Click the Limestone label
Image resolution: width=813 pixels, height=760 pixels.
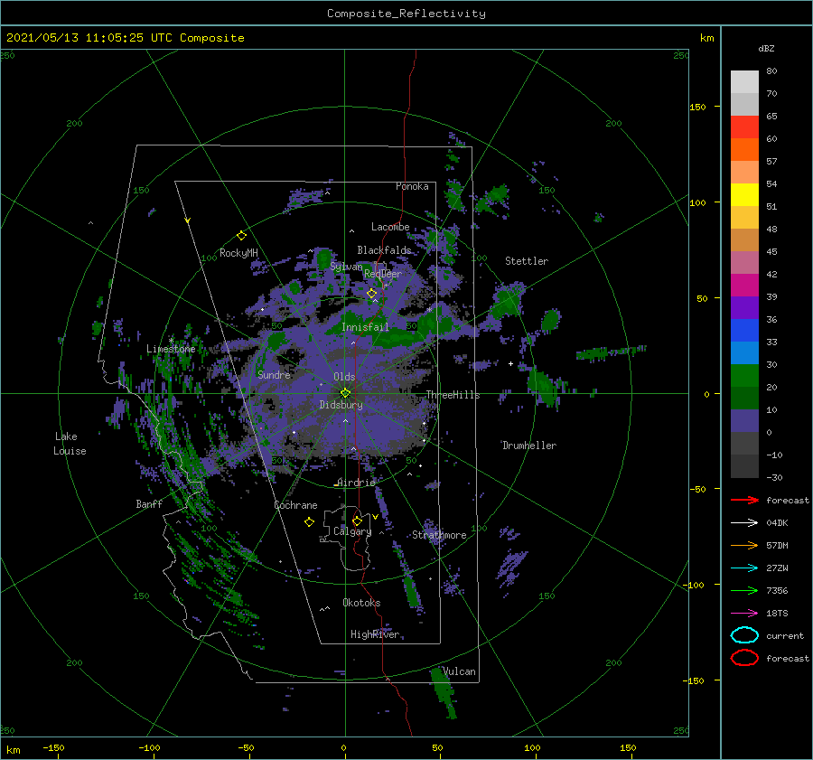[171, 349]
